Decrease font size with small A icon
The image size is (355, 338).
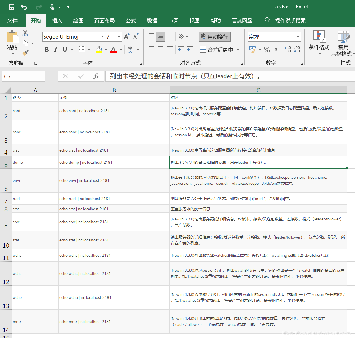(135, 37)
